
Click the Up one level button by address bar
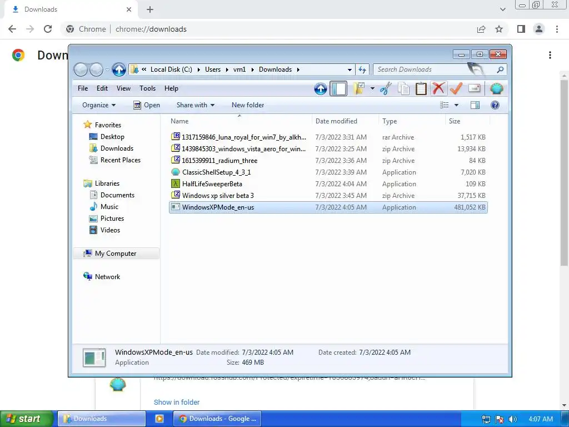click(119, 69)
